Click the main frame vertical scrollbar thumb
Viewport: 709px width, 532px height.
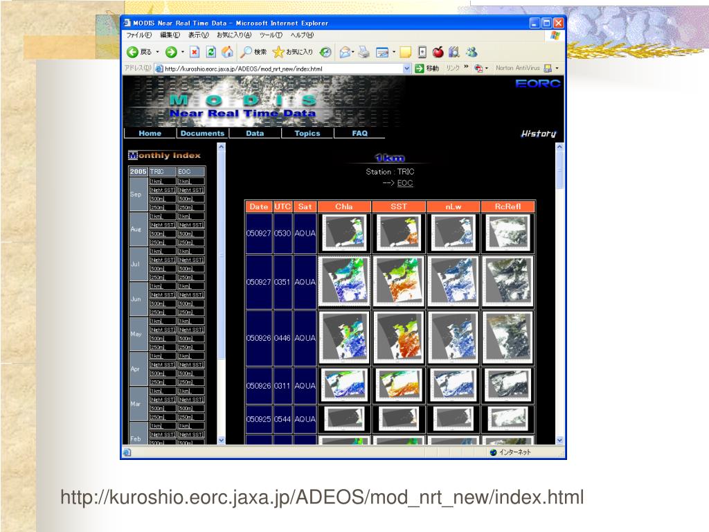(559, 170)
